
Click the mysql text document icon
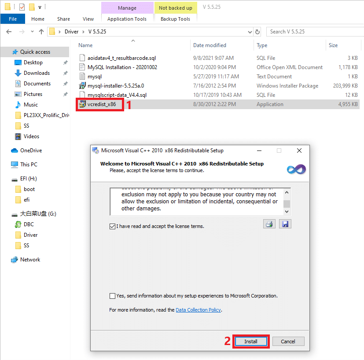click(82, 77)
